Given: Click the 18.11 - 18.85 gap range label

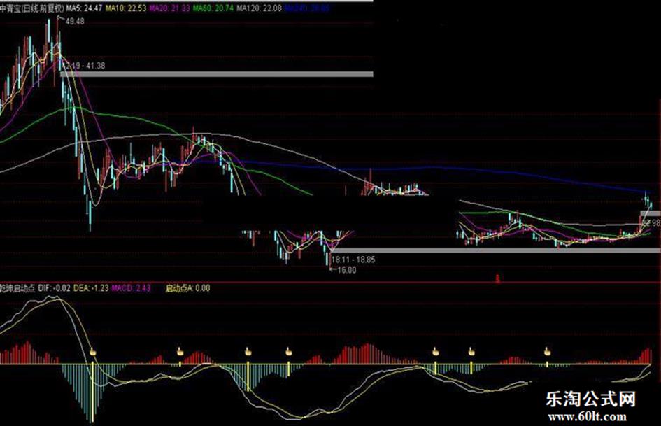Looking at the screenshot, I should 353,260.
